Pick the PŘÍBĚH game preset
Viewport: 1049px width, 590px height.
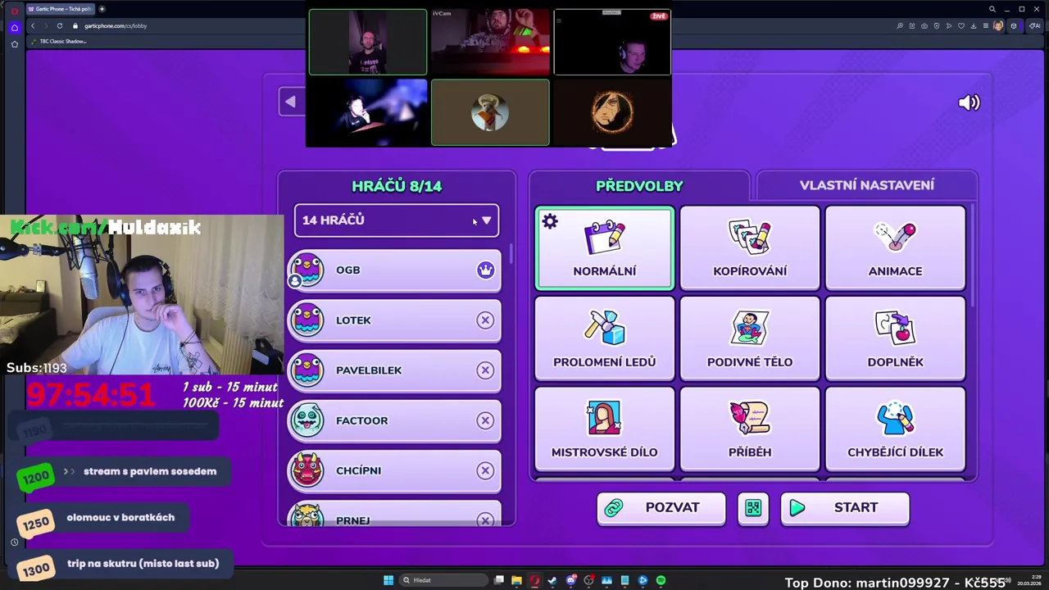tap(750, 429)
